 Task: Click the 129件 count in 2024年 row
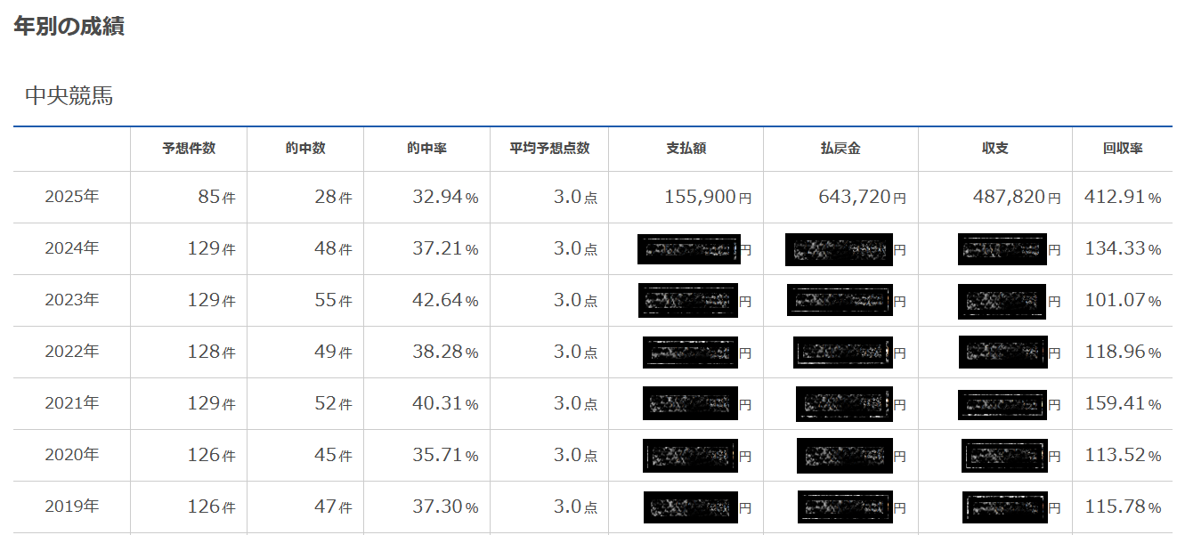point(211,248)
